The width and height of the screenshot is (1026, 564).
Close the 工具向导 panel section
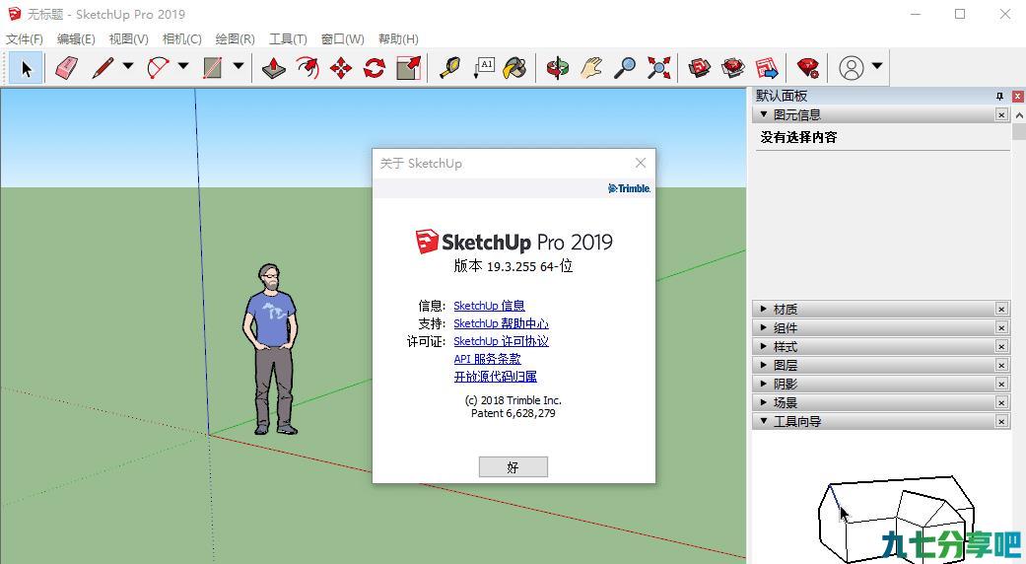pyautogui.click(x=1001, y=421)
